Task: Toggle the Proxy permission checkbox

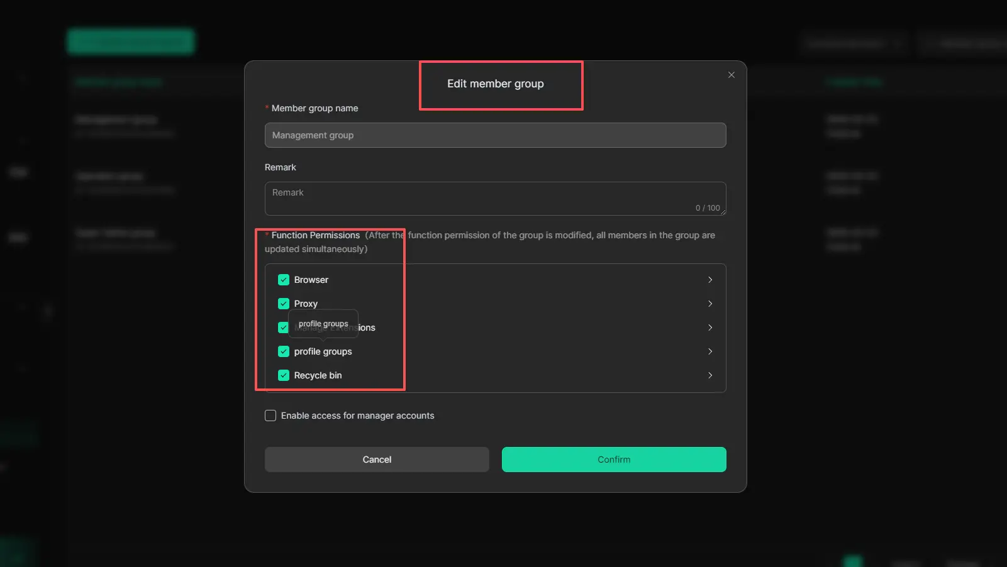Action: click(284, 304)
